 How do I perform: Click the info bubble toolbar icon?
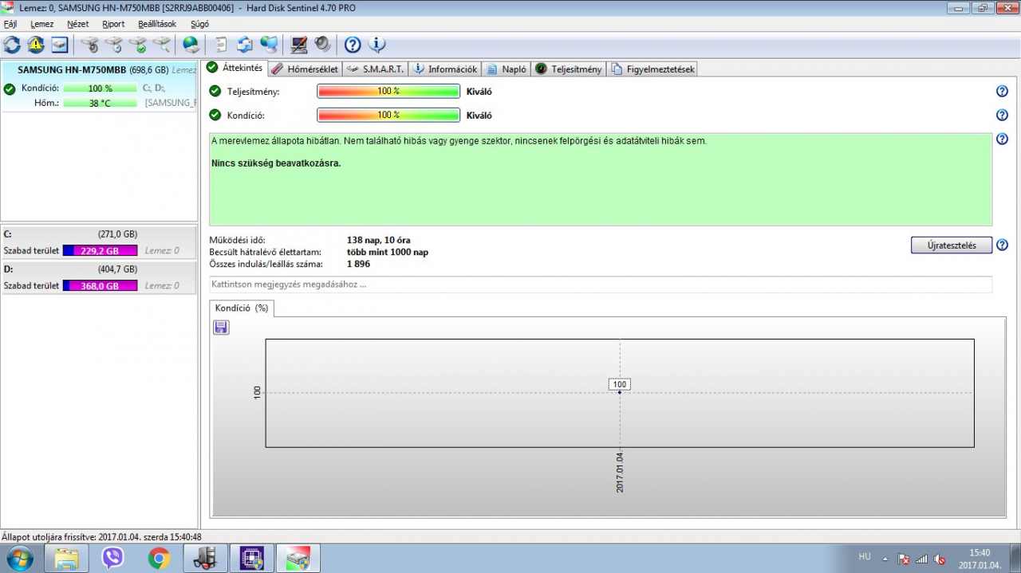pyautogui.click(x=377, y=45)
